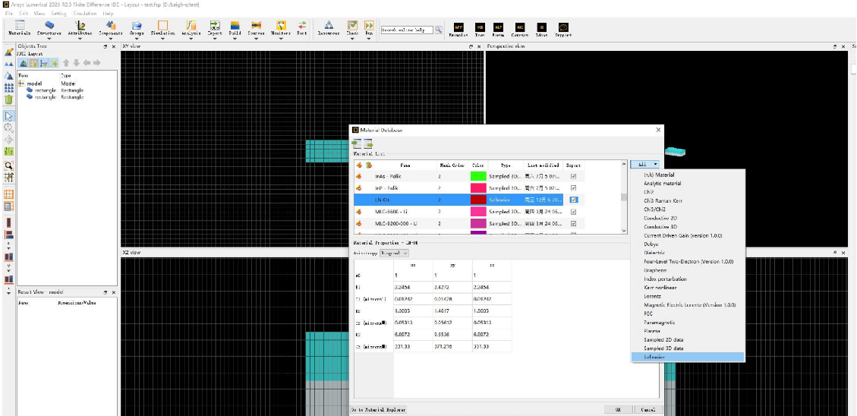The height and width of the screenshot is (416, 857).
Task: Select the arrow pointer tool in sidebar
Action: (9, 116)
